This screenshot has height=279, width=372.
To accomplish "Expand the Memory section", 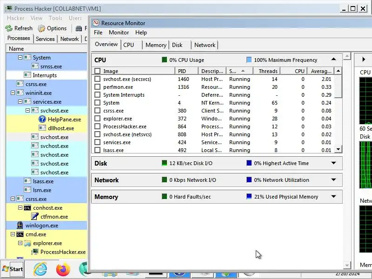I will click(x=333, y=196).
